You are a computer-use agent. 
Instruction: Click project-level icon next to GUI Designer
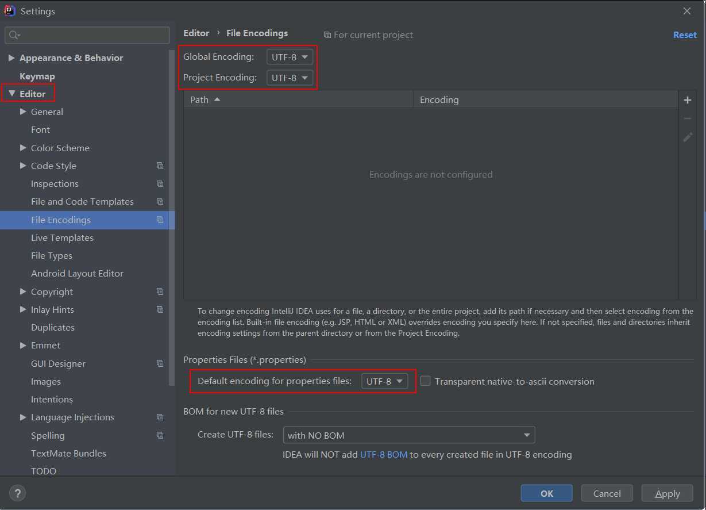(160, 363)
